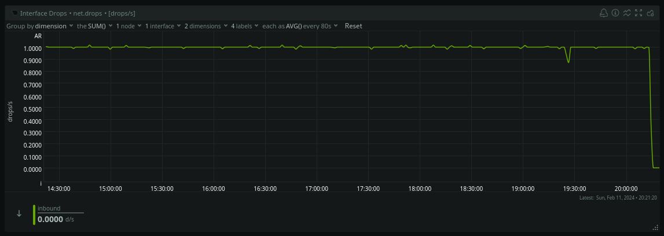This screenshot has height=236, width=664.
Task: Open the AVG() every 80s time aggregation dropdown
Action: click(x=311, y=26)
